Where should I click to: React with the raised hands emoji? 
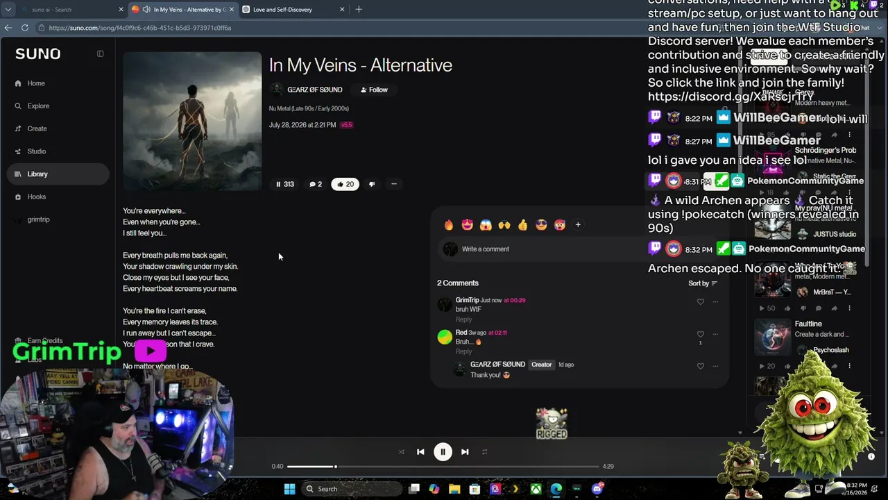tap(504, 224)
